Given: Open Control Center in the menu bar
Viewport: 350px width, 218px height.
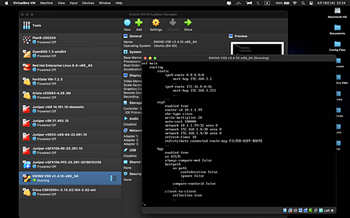Looking at the screenshot, I should [311, 3].
